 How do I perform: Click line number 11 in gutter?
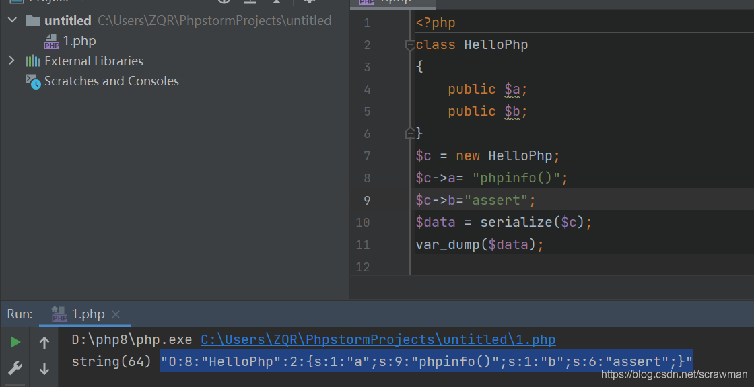coord(363,245)
